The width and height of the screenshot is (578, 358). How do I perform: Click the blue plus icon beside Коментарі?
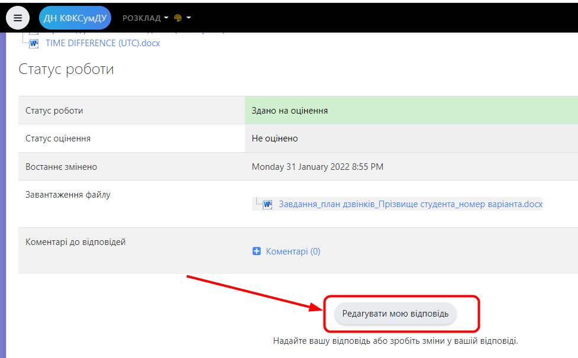tap(257, 251)
